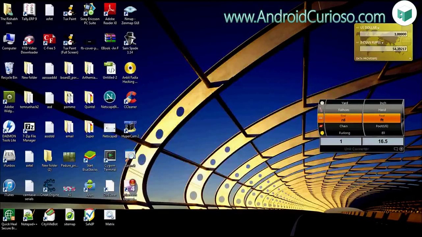Open US DOLLAR currency dropdown
This screenshot has height=237, width=422.
tap(370, 28)
